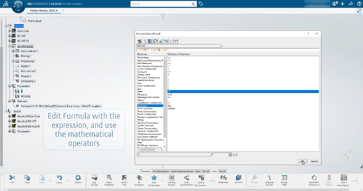This screenshot has width=363, height=191.
Task: Click the 3DEXPERIENCE compass play button
Action: pos(18,6)
